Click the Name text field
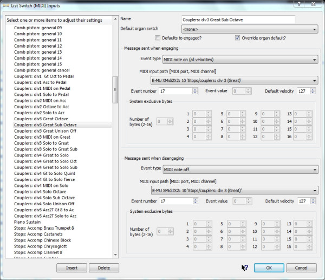 [238, 19]
